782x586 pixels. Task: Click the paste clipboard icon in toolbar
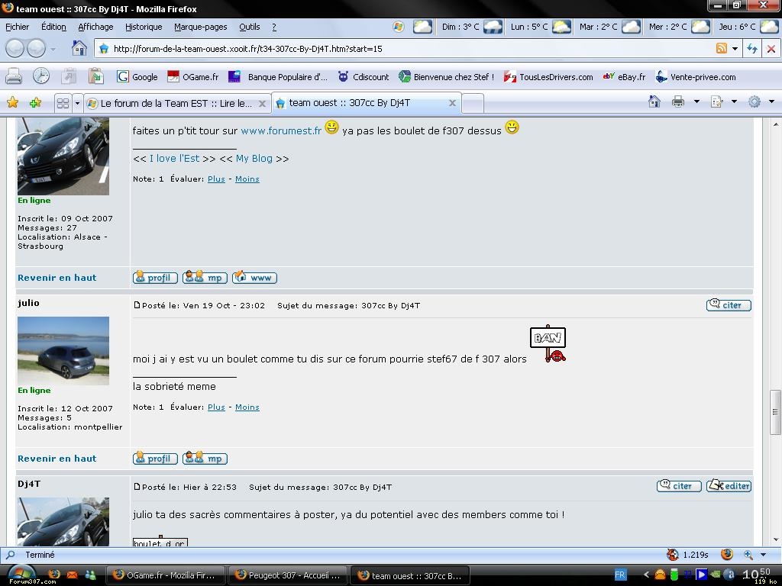(x=95, y=76)
